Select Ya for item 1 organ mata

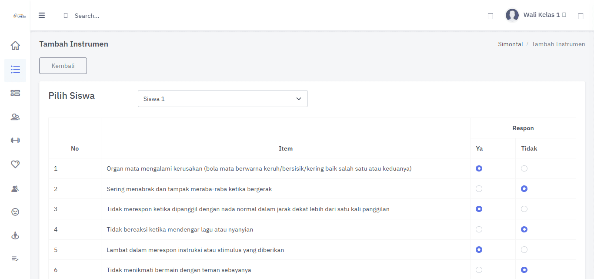click(479, 168)
